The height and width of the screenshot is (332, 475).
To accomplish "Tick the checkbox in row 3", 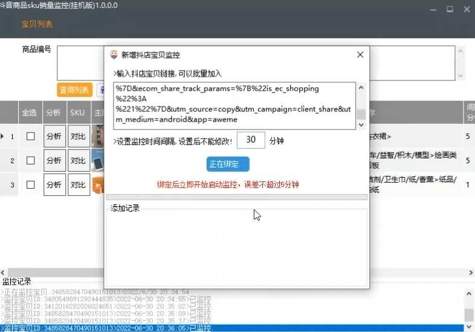I will coord(30,184).
